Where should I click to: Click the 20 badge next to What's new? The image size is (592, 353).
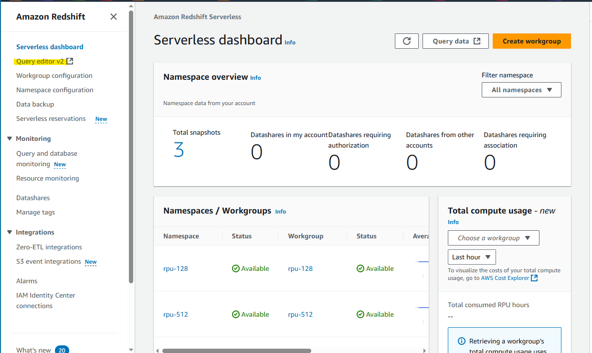click(x=62, y=350)
